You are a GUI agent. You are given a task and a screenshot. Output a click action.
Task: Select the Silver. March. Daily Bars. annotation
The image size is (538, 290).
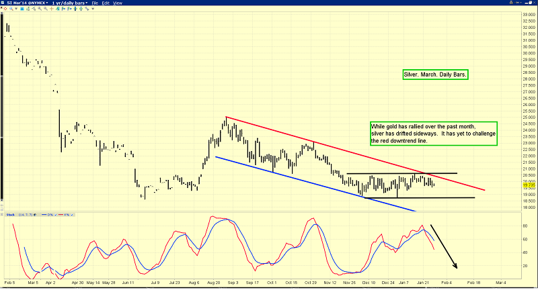[x=435, y=75]
